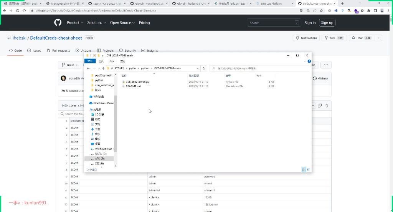Switch Explorer to large icons view

tap(309, 170)
